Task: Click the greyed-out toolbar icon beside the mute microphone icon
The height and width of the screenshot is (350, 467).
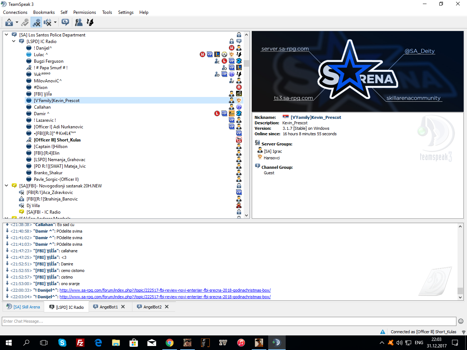Action: (x=25, y=23)
